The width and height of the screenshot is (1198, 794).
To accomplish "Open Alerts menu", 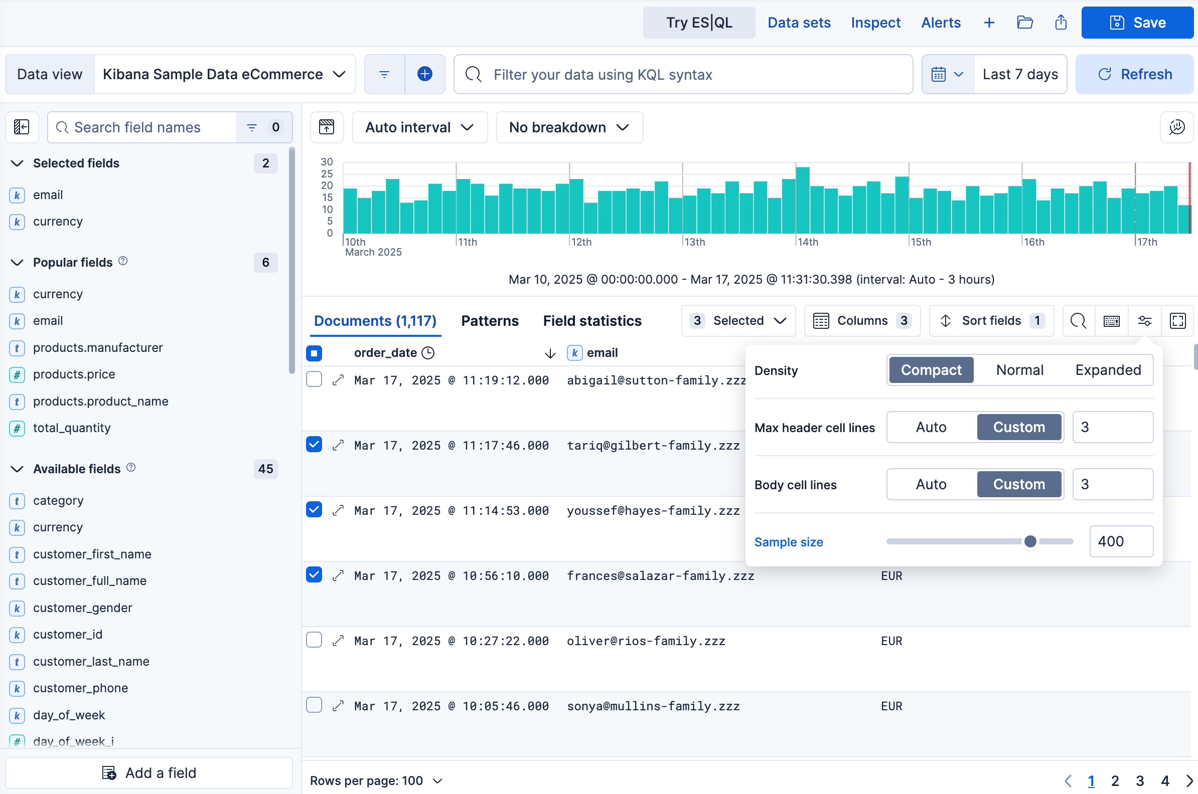I will [941, 23].
